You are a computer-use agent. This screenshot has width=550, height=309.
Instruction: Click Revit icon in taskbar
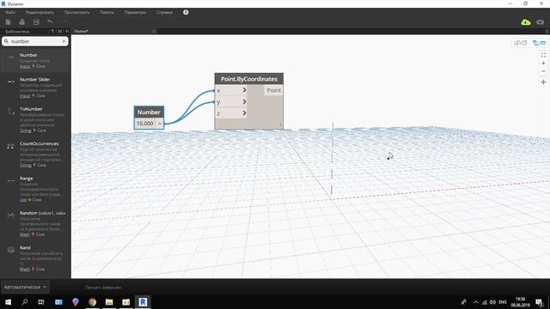tap(143, 301)
